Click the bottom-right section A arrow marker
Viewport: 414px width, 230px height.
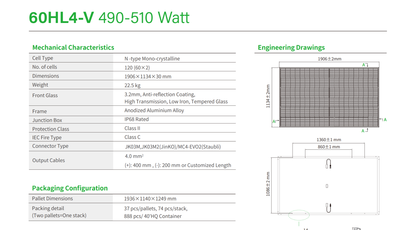(x=365, y=131)
